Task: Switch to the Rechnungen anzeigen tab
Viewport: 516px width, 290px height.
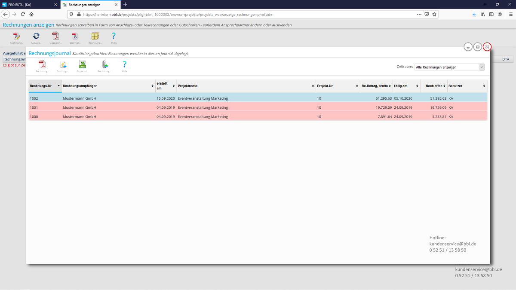Action: click(90, 4)
